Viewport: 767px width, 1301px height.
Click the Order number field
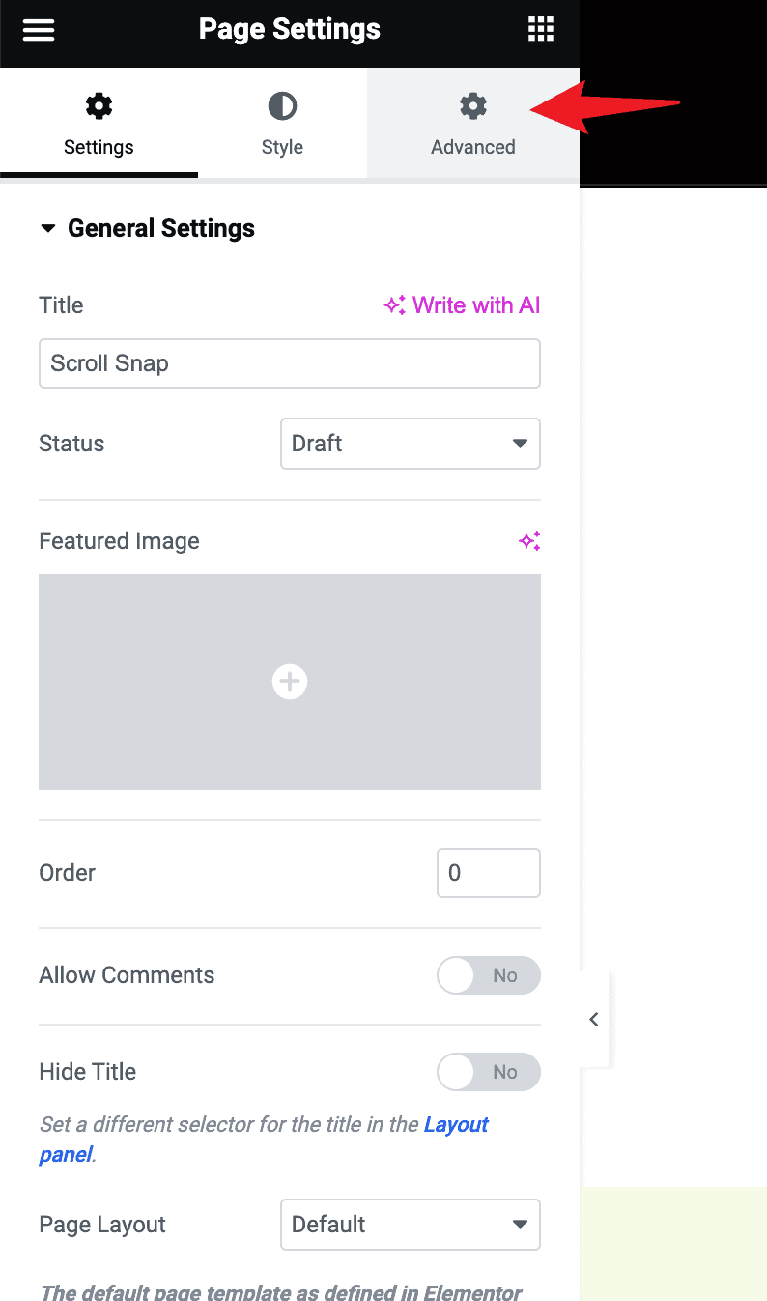(488, 873)
